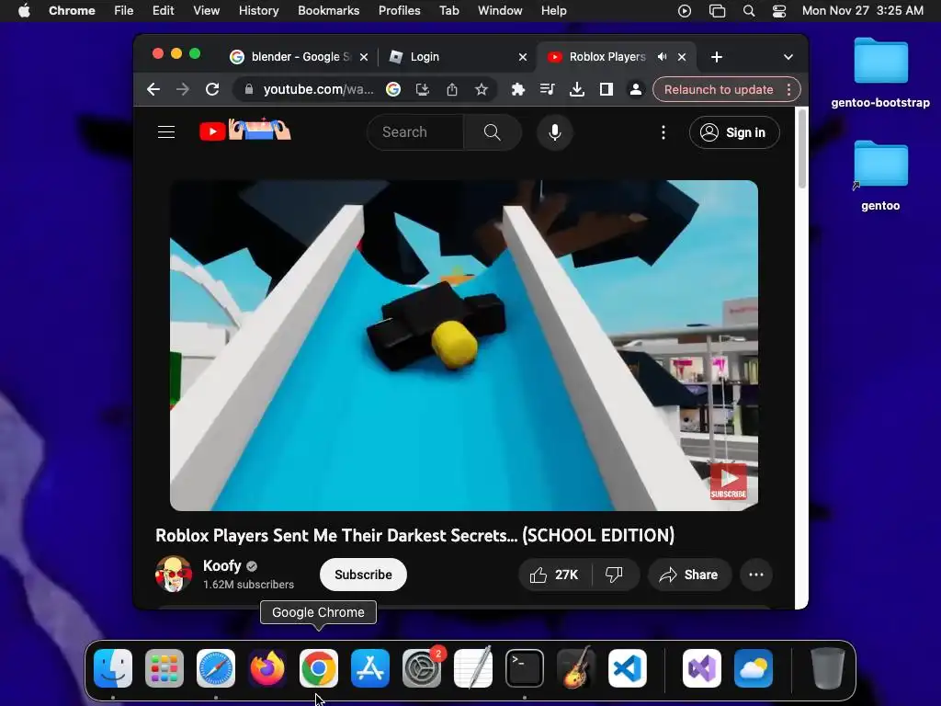Close the blender Google tab
This screenshot has height=706, width=941.
[364, 57]
